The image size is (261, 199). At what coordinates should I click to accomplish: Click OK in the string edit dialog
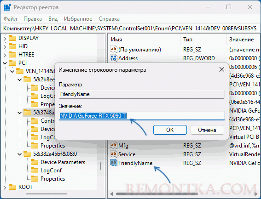coord(170,130)
